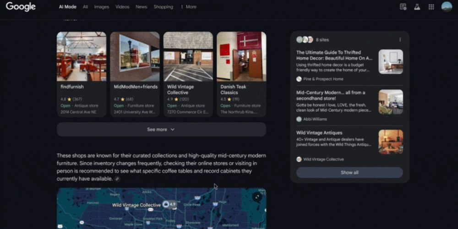Open the Wild Vintage Antiques article
Viewport: 458px width, 229px height.
319,133
